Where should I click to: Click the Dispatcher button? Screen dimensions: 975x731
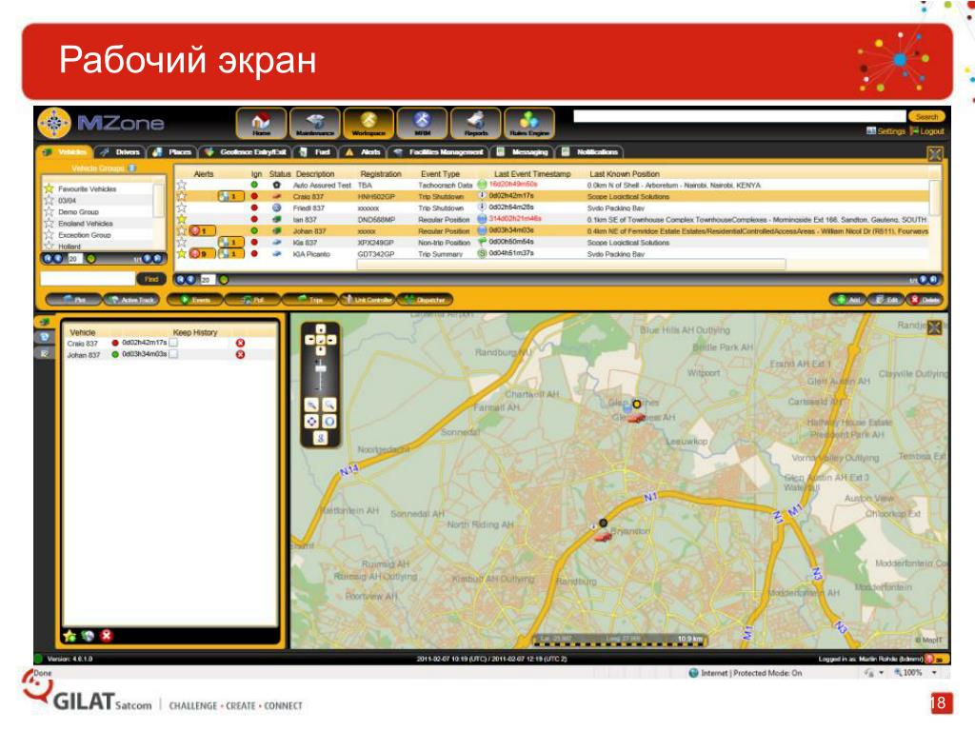point(425,300)
